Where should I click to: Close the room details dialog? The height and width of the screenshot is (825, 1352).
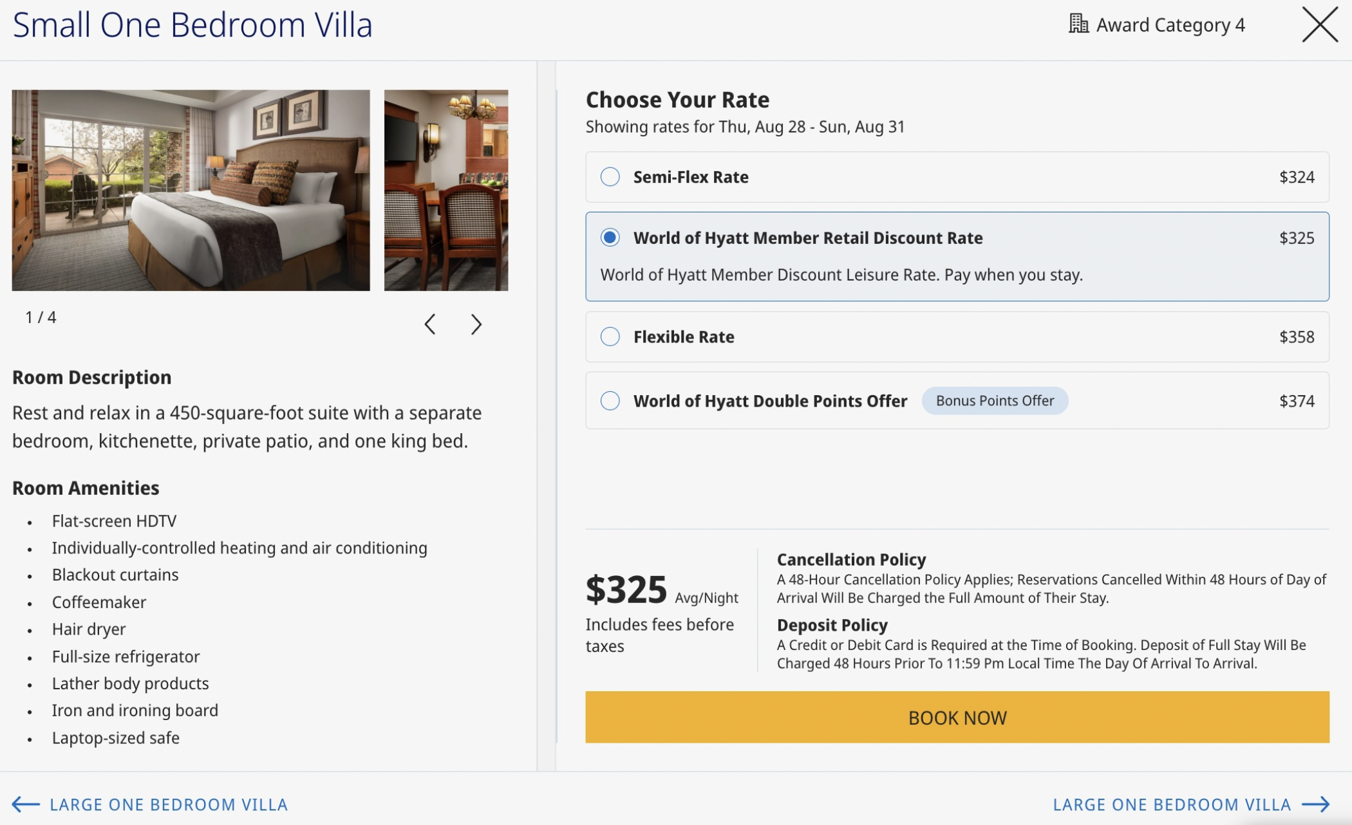coord(1320,25)
